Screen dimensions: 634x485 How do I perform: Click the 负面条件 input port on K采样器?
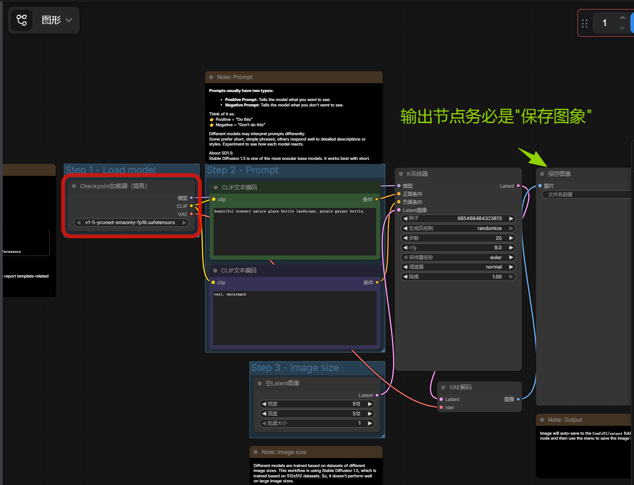(399, 202)
